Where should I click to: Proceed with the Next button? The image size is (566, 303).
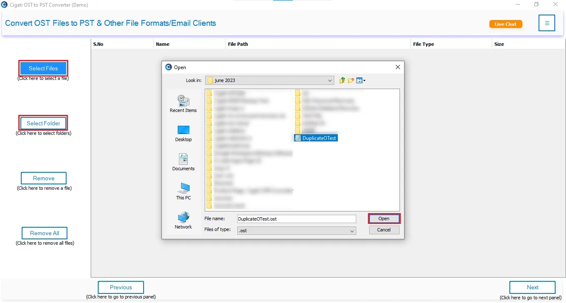[532, 287]
